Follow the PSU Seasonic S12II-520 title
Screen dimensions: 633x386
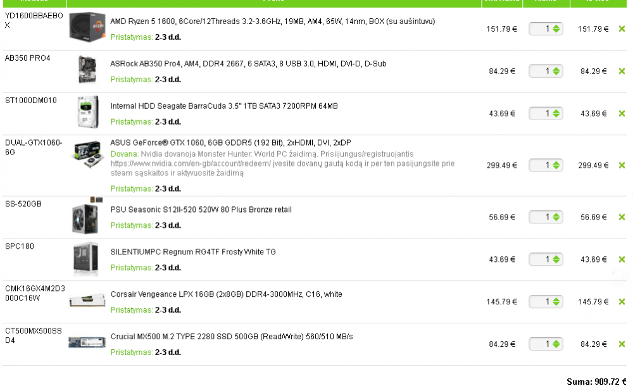pyautogui.click(x=201, y=210)
